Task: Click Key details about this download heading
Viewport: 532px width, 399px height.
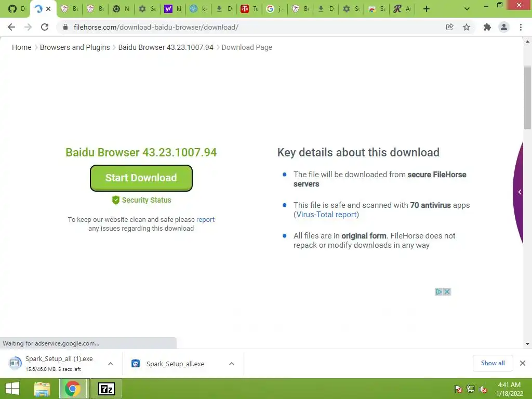Action: point(358,152)
